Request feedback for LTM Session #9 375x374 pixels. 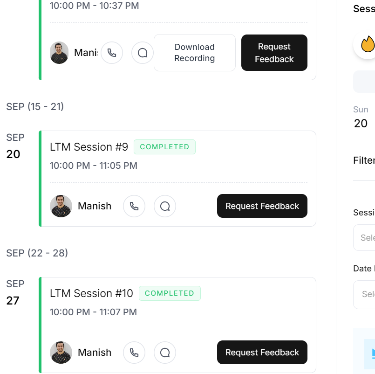click(x=262, y=206)
